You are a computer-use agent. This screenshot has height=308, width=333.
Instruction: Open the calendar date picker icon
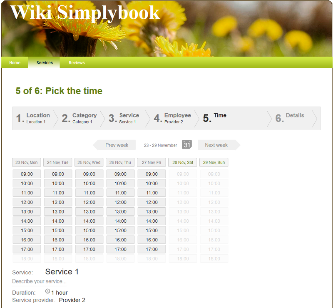(x=187, y=145)
